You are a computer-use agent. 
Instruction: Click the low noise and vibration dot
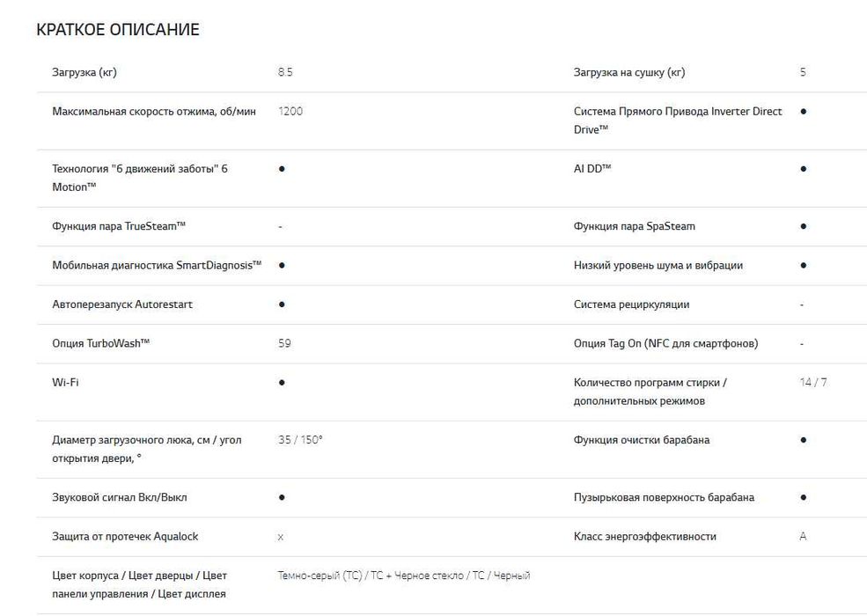(803, 265)
